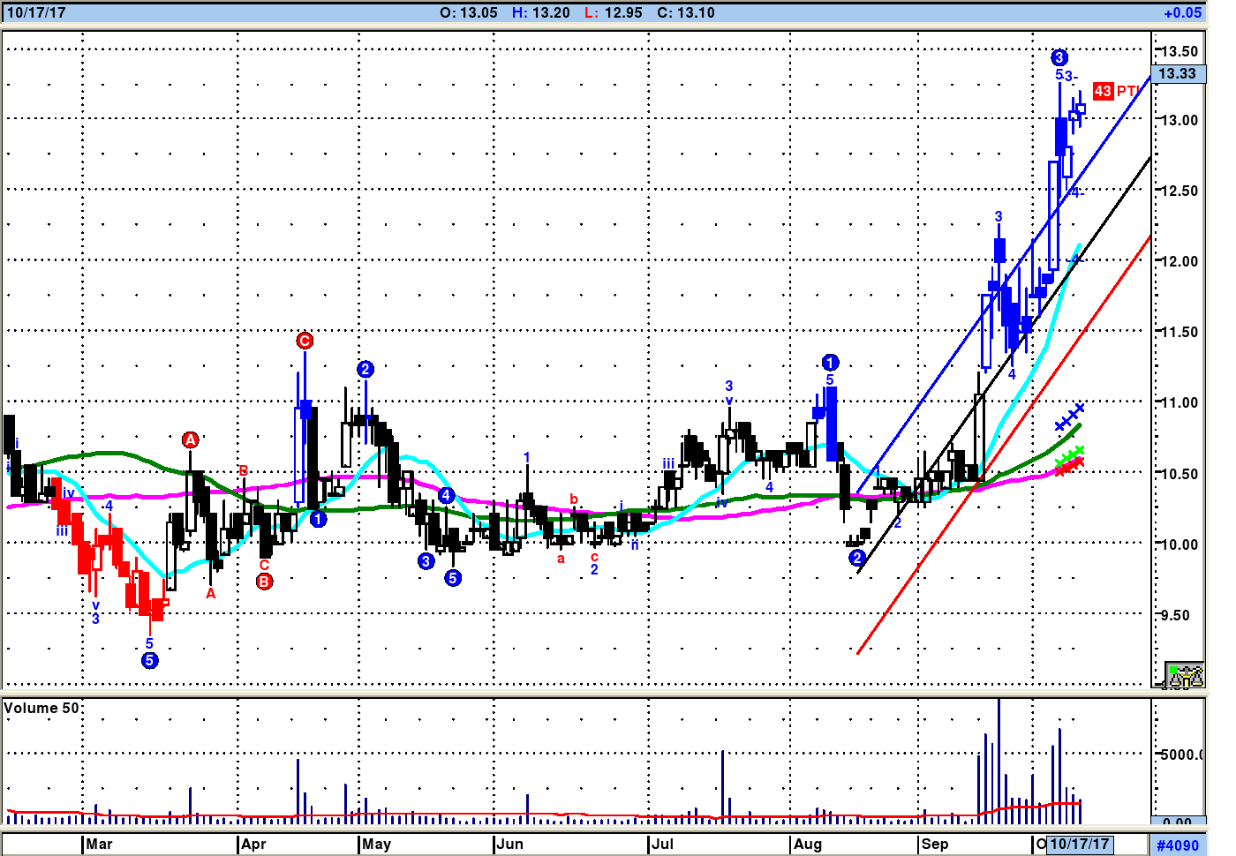Viewport: 1236px width, 856px height.
Task: Click the close price C: 13.10 readout
Action: (686, 12)
